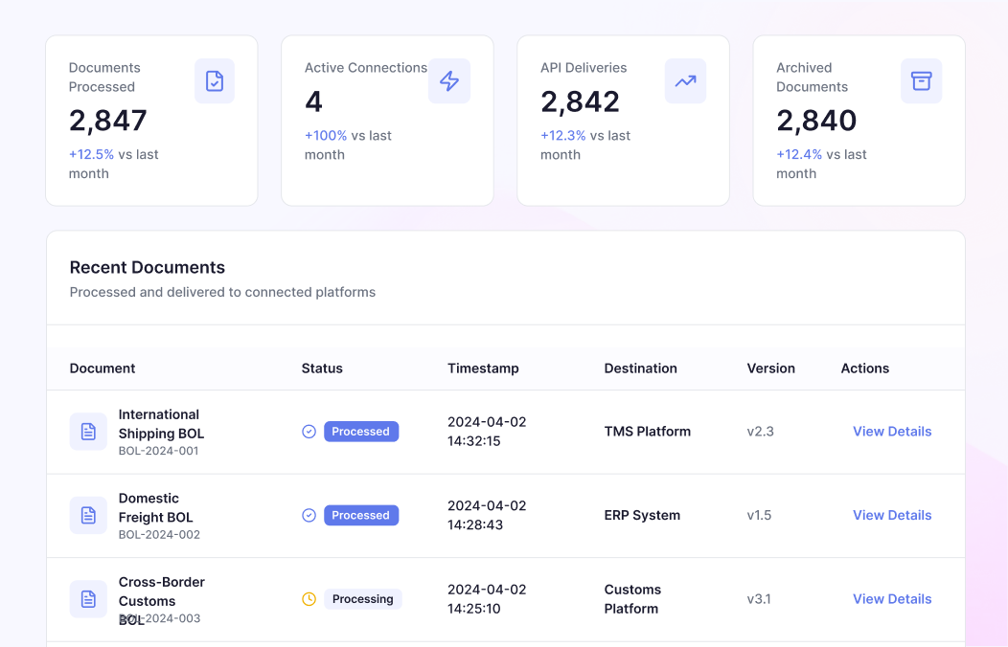Click the API Deliveries trending arrow icon
The width and height of the screenshot is (1008, 647).
tap(685, 80)
